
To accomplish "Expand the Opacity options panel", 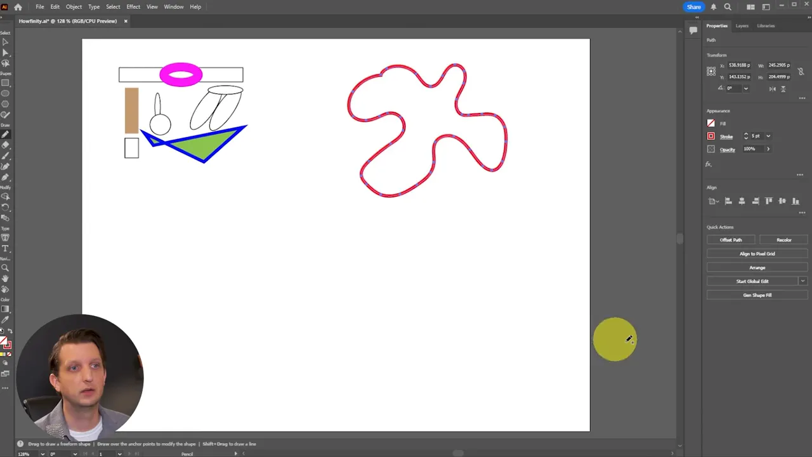I will (x=768, y=149).
